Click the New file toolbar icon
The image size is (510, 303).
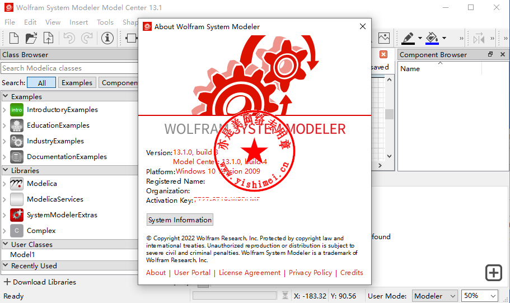pos(13,38)
